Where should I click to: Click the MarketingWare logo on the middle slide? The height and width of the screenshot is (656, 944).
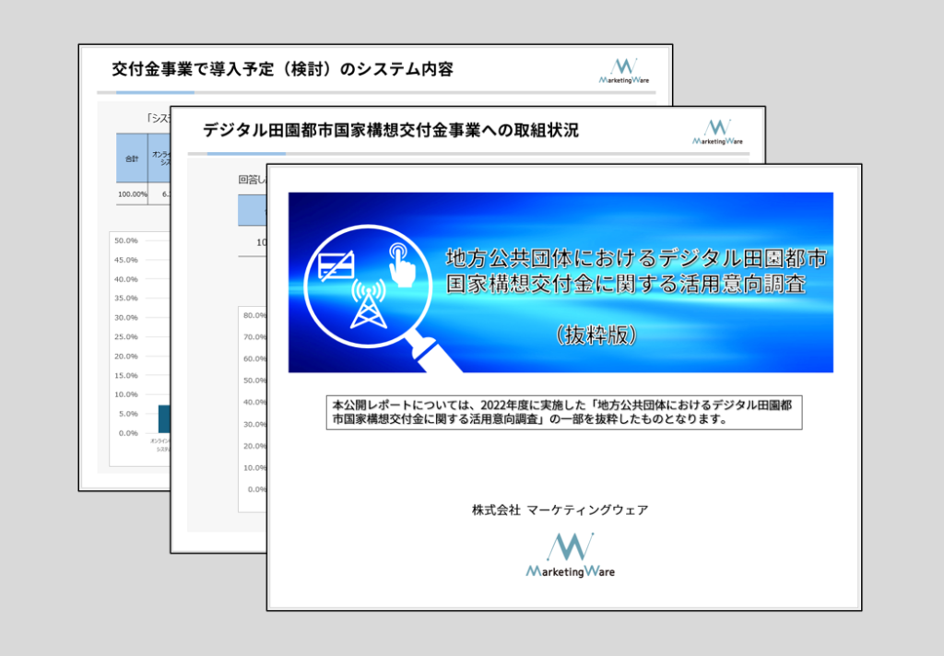[x=717, y=133]
